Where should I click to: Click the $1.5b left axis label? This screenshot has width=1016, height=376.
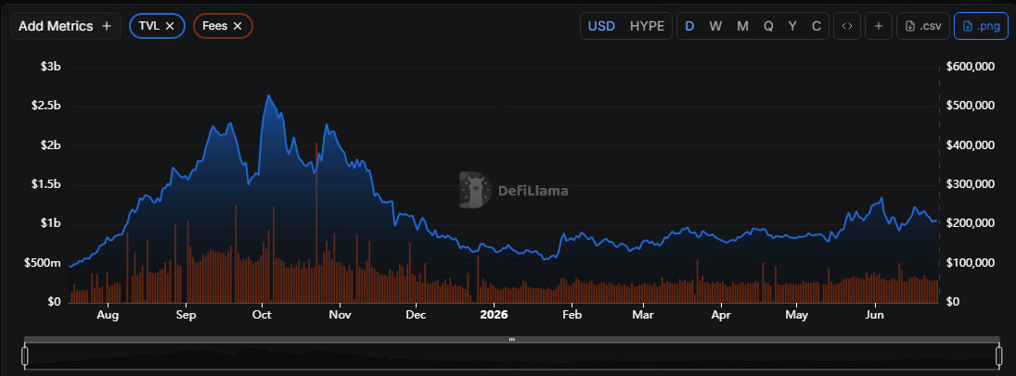pos(45,184)
